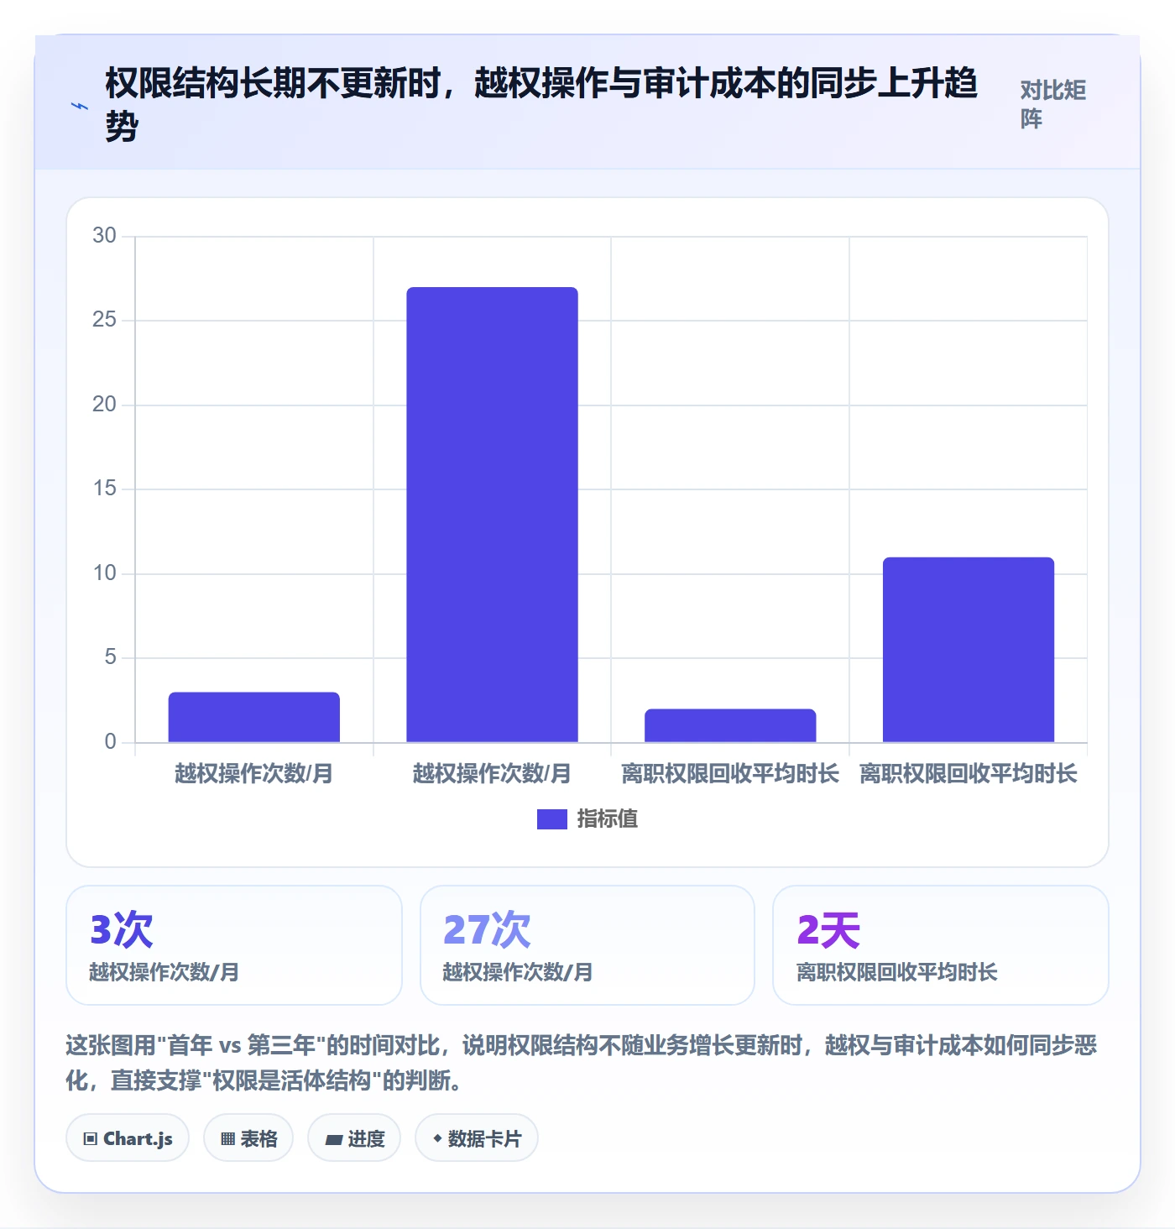1175x1229 pixels.
Task: Open the 27次 stat card
Action: pyautogui.click(x=587, y=945)
